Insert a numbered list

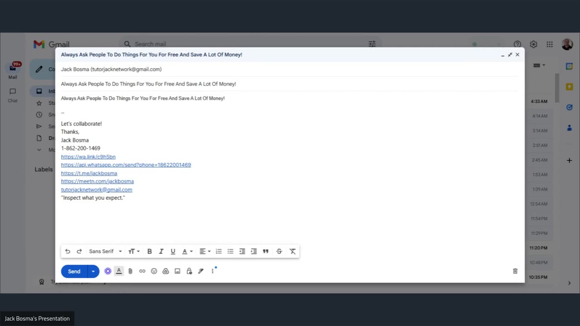pyautogui.click(x=219, y=251)
